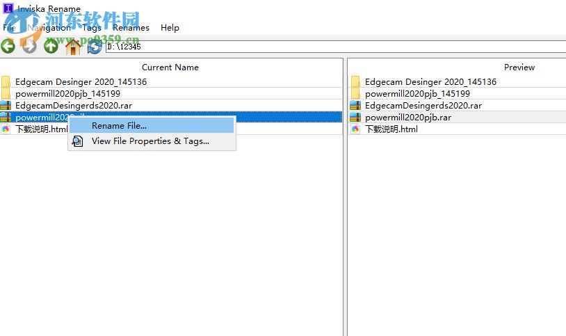Choose Rename File... from context menu

119,126
